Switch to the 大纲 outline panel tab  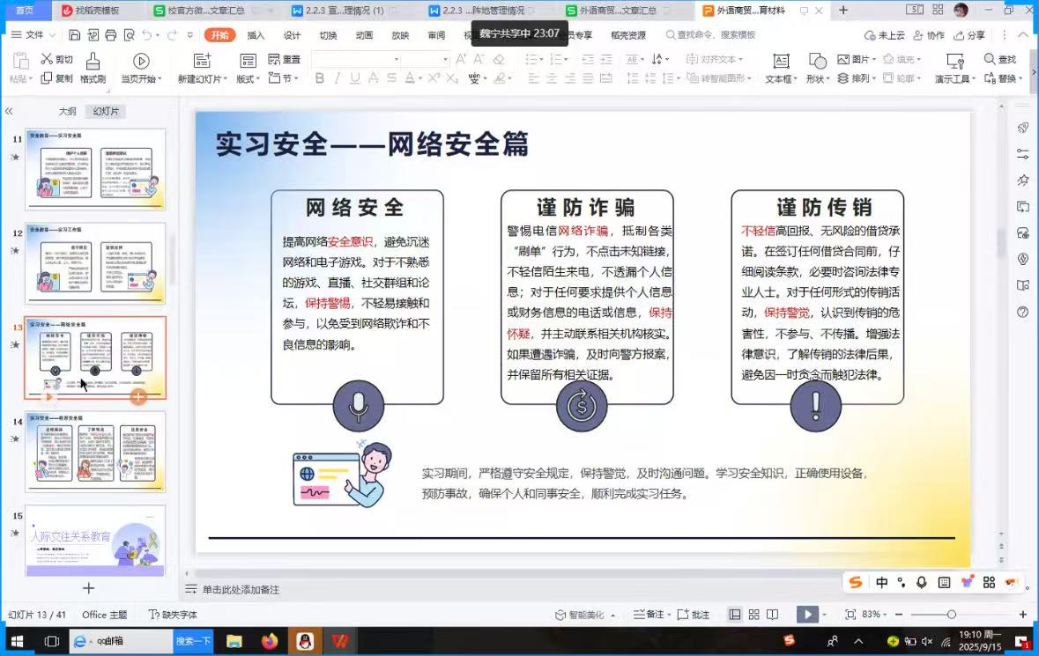(x=68, y=112)
